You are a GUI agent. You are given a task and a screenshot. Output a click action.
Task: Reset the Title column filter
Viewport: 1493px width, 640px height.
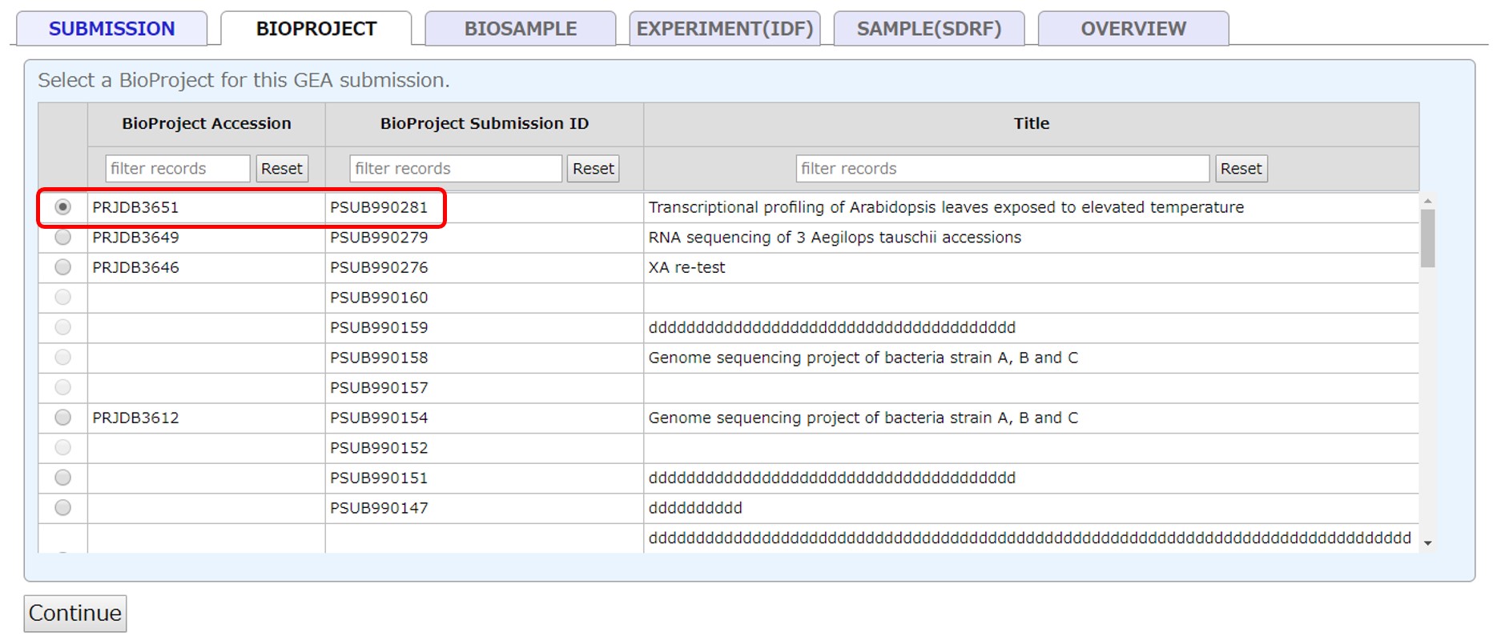coord(1241,169)
